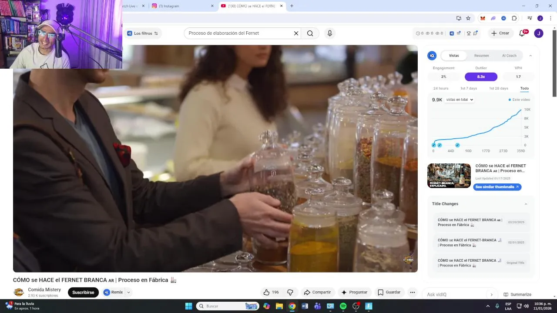The height and width of the screenshot is (313, 557).
Task: Open the MetaMask fox extension
Action: (x=483, y=18)
